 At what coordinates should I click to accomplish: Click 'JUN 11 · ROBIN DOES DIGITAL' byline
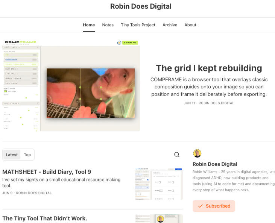click(x=209, y=103)
